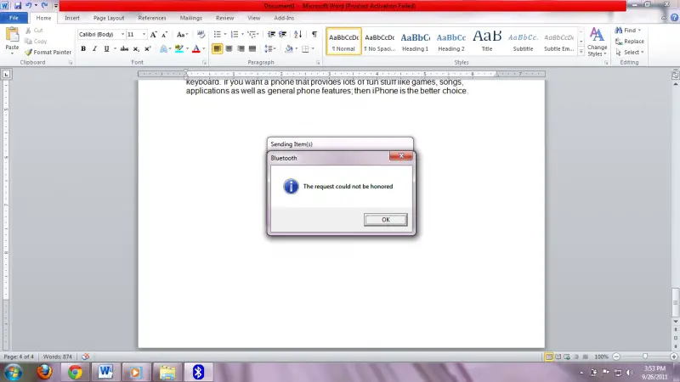
Task: Click the Bluetooth taskbar icon
Action: coord(198,372)
